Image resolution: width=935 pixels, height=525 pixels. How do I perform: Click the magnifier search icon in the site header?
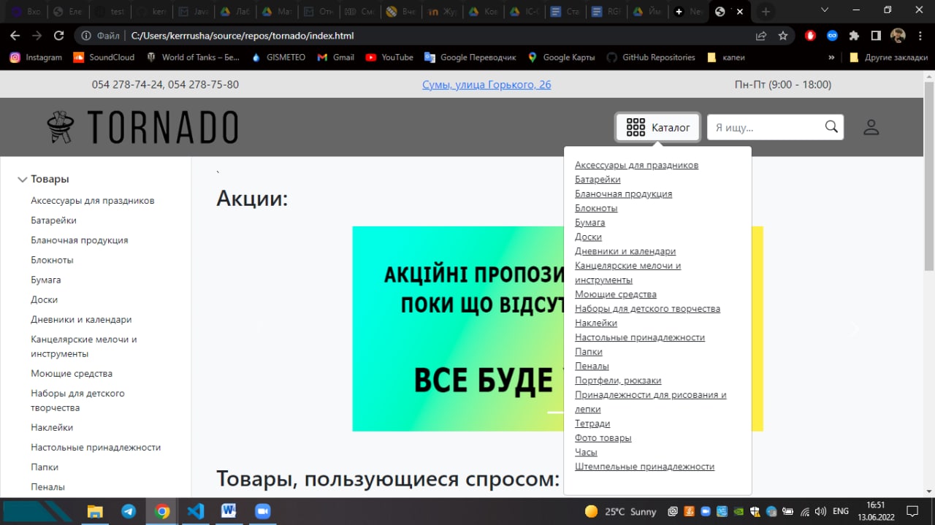pos(831,127)
